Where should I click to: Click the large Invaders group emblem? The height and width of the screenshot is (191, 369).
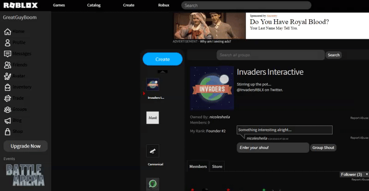(x=212, y=88)
